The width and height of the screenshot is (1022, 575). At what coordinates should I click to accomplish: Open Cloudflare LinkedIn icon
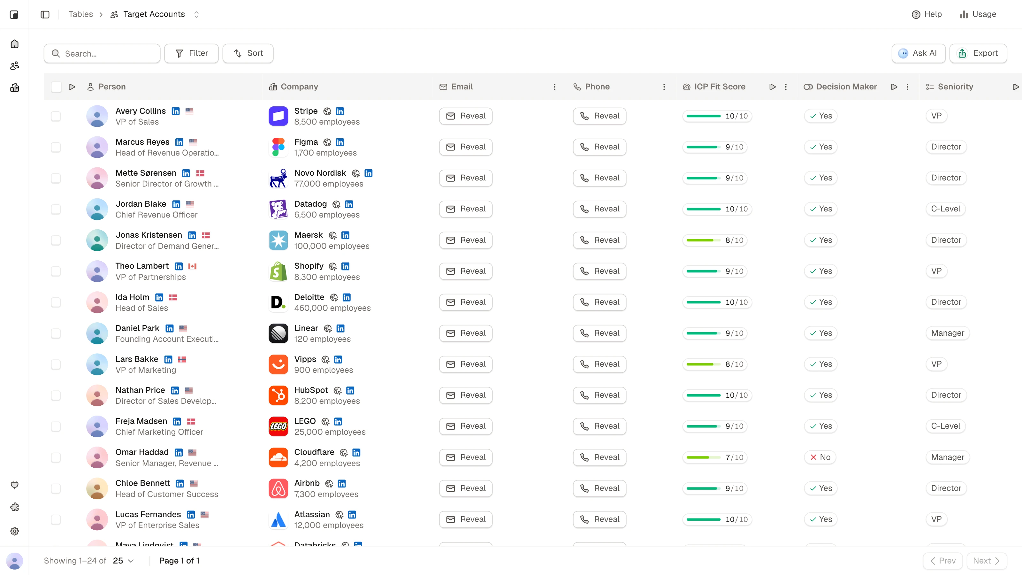(356, 452)
